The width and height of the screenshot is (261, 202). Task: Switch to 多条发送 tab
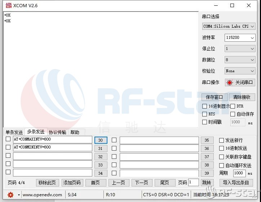(x=36, y=132)
